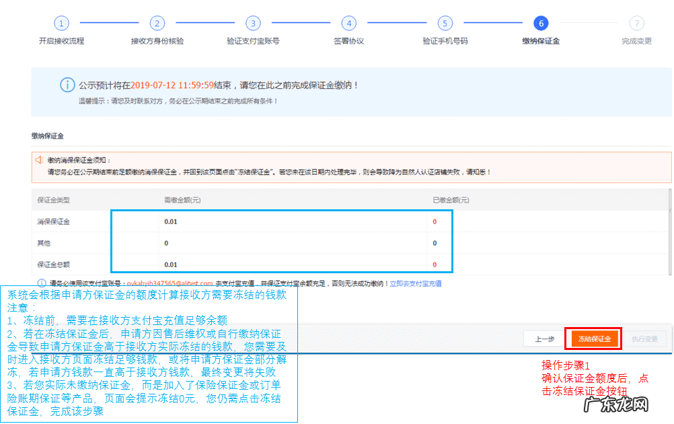Click the 其他 deposit row amount 0
This screenshot has height=424, width=674.
pos(164,243)
